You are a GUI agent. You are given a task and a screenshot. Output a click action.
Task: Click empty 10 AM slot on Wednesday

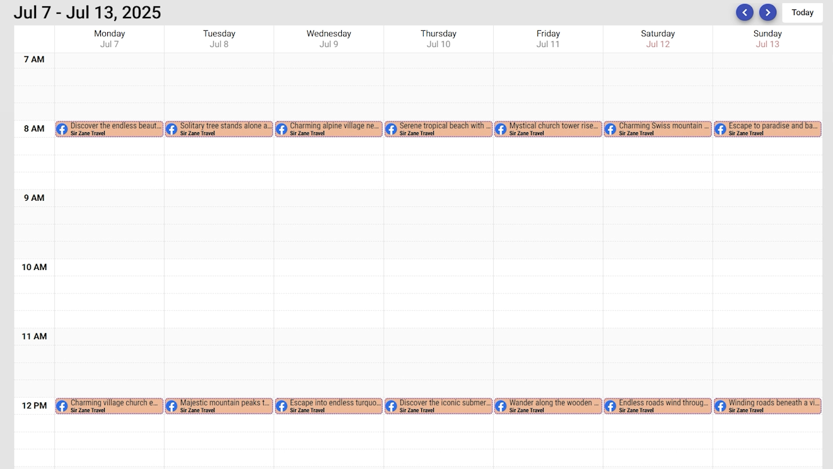pyautogui.click(x=329, y=268)
